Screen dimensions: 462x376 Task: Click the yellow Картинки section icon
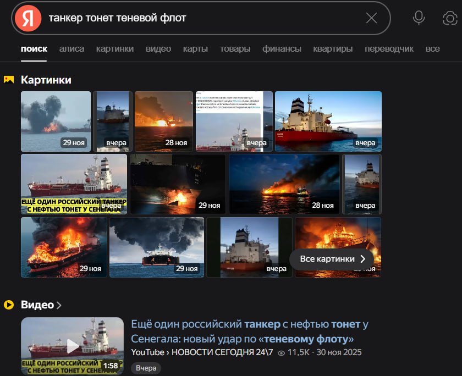coord(9,80)
